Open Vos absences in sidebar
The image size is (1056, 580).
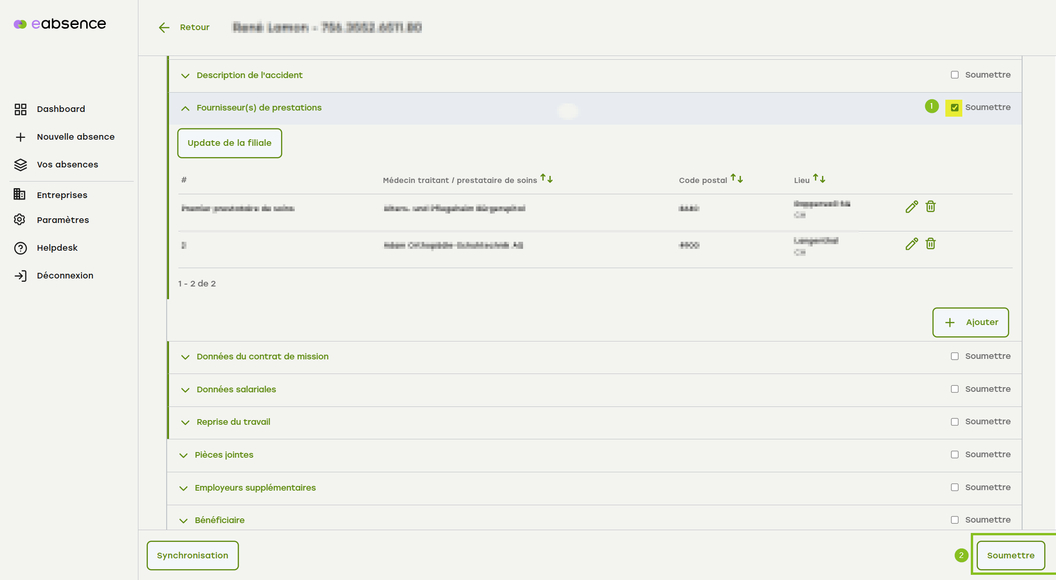(67, 165)
